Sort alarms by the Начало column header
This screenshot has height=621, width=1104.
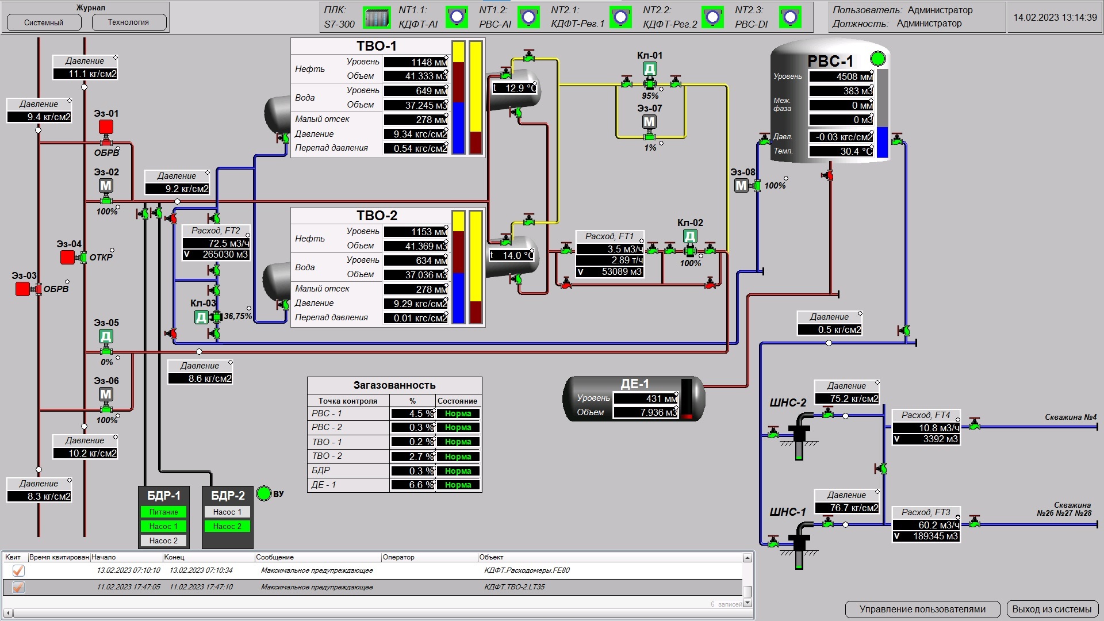[126, 557]
